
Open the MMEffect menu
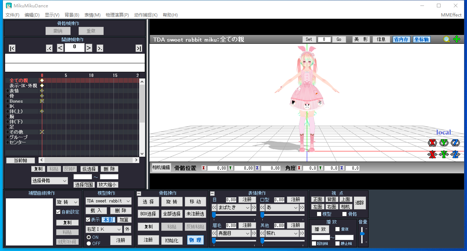(451, 15)
